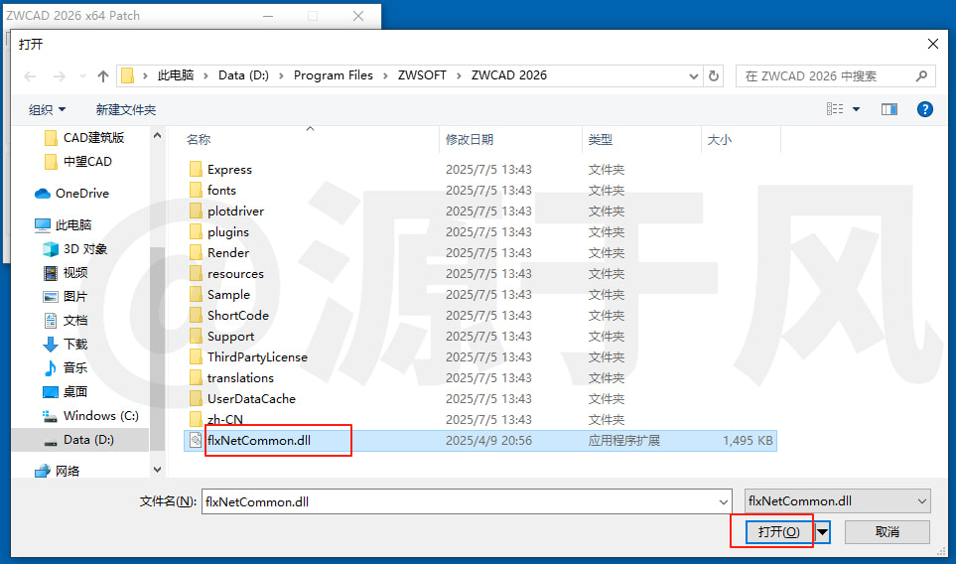Open 网络 in navigation pane

[x=58, y=471]
